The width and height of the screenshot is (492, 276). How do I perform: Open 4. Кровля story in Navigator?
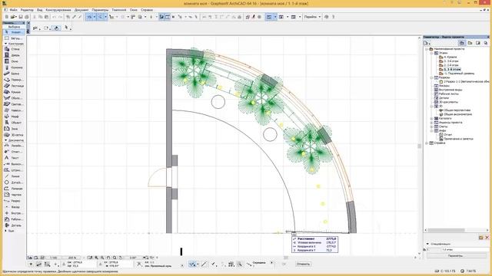[450, 58]
